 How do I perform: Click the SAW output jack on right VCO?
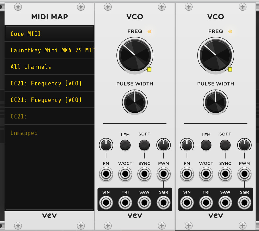pos(225,202)
